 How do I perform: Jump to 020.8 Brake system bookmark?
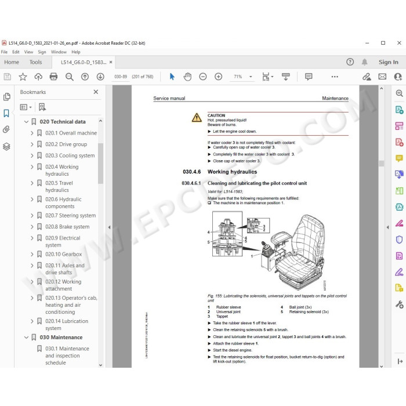pyautogui.click(x=67, y=227)
